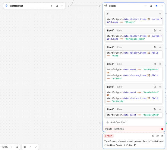Click the startTrigger lightning bolt icon

[x=6, y=6]
